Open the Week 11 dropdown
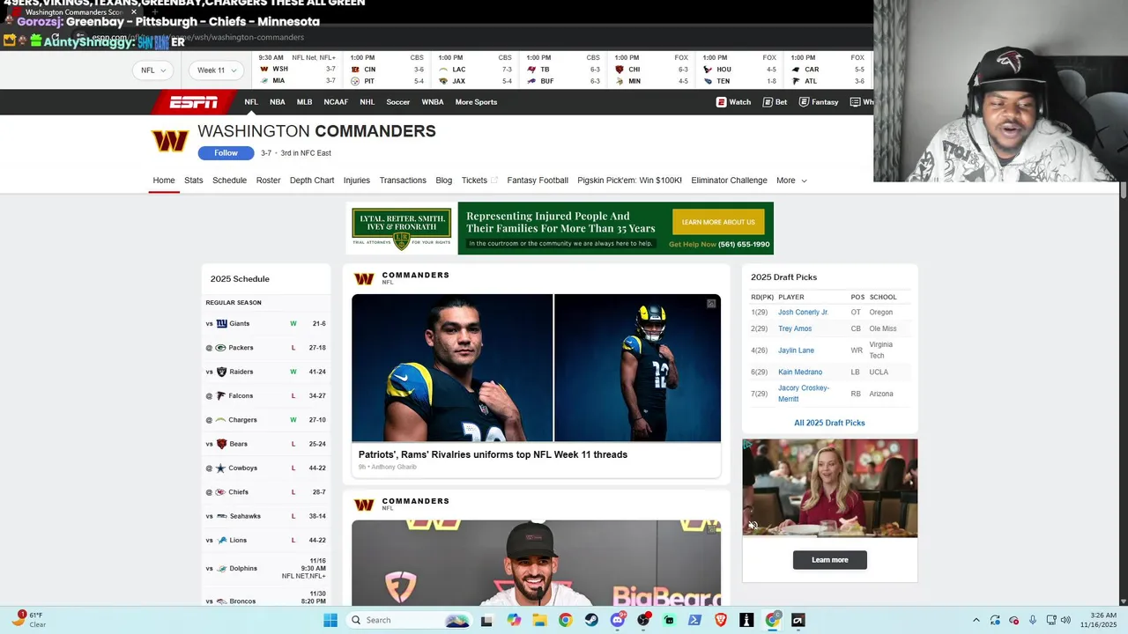Image resolution: width=1128 pixels, height=634 pixels. [x=216, y=70]
